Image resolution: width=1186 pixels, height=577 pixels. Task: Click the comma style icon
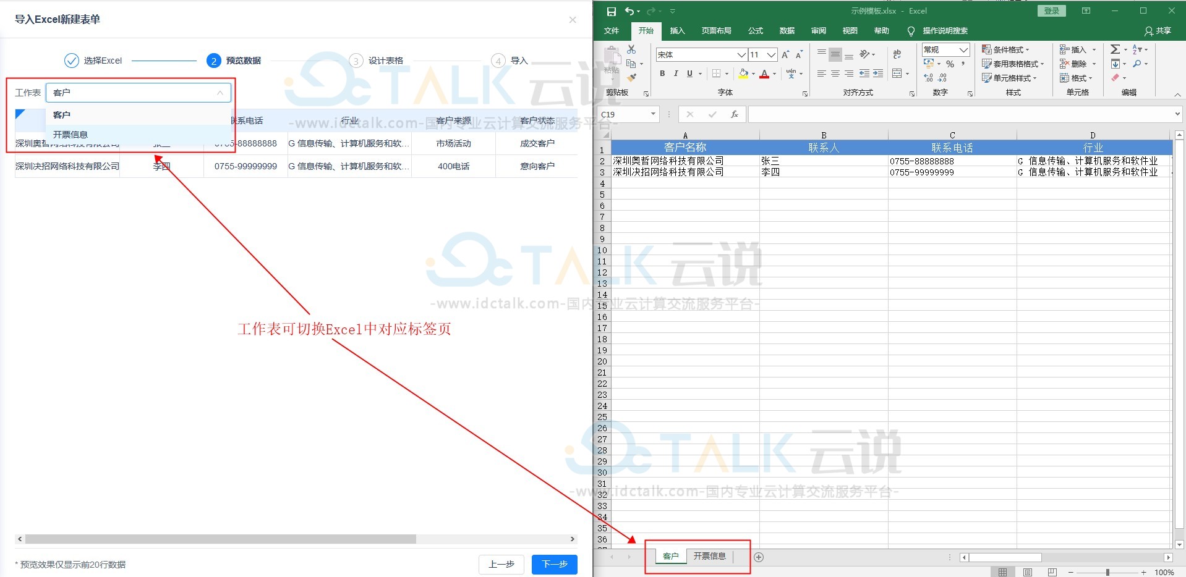[963, 64]
